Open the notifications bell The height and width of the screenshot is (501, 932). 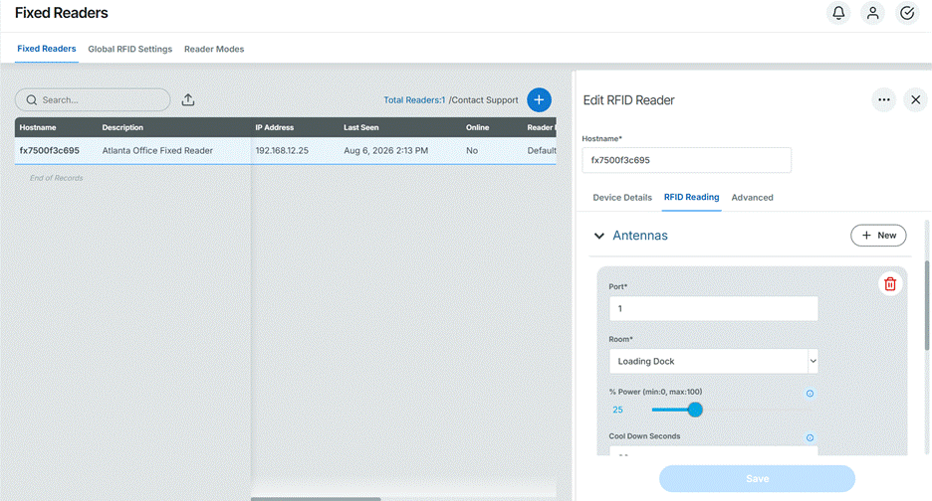coord(838,13)
